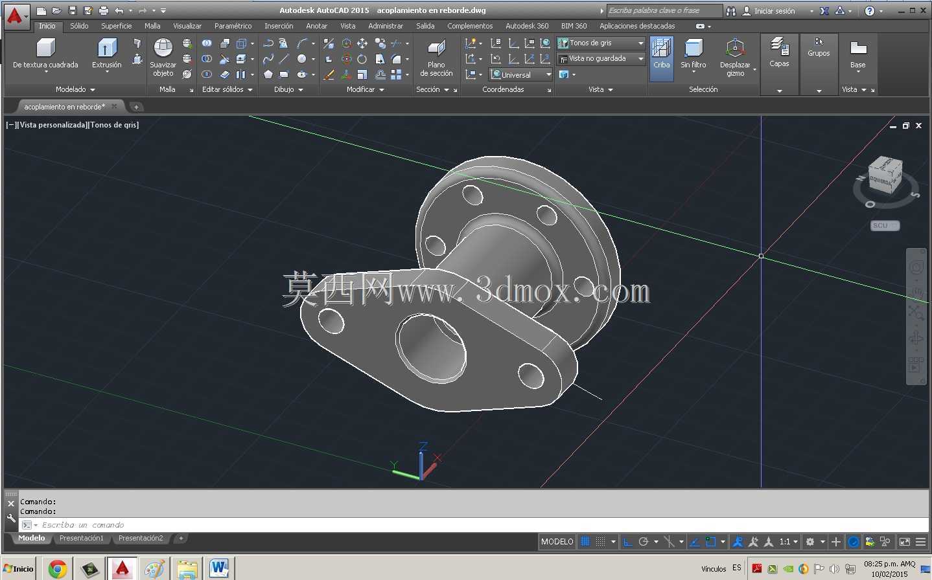The height and width of the screenshot is (580, 932).
Task: Switch to the Paramétrico ribbon tab
Action: pyautogui.click(x=233, y=26)
